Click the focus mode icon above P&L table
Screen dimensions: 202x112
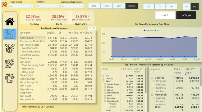coord(94,28)
